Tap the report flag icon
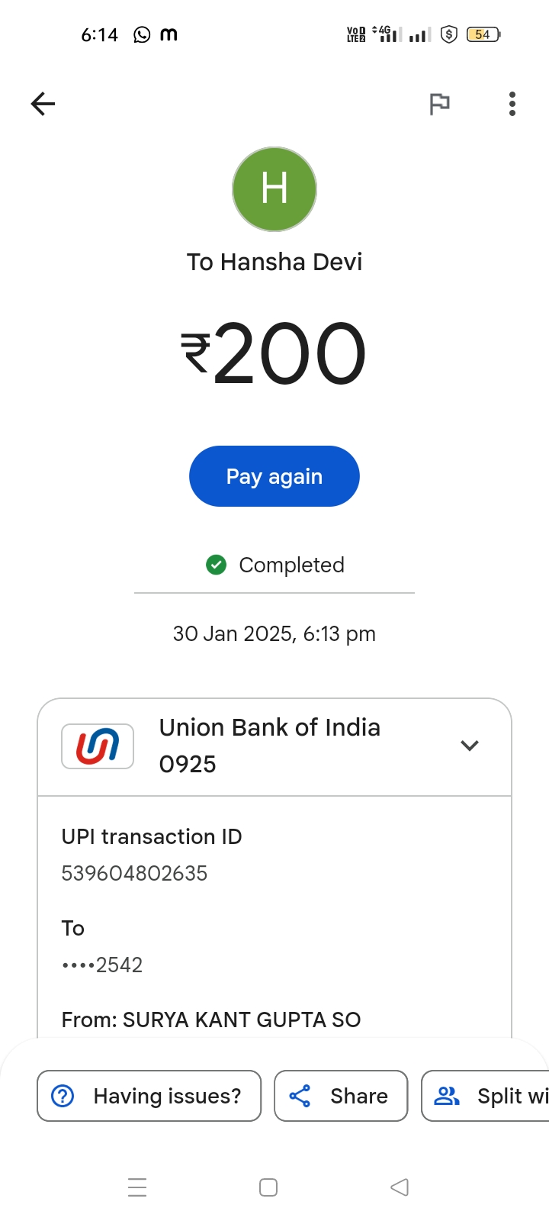The width and height of the screenshot is (549, 1221). click(439, 104)
